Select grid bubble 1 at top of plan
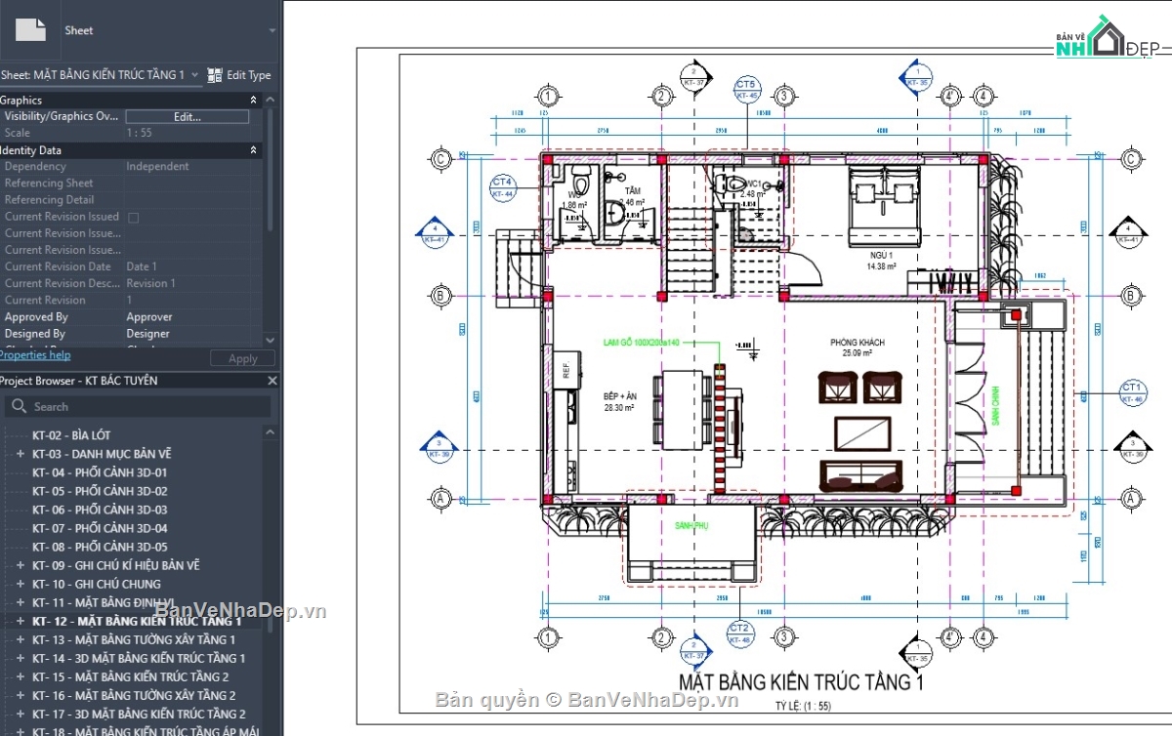The width and height of the screenshot is (1172, 736). tap(549, 96)
